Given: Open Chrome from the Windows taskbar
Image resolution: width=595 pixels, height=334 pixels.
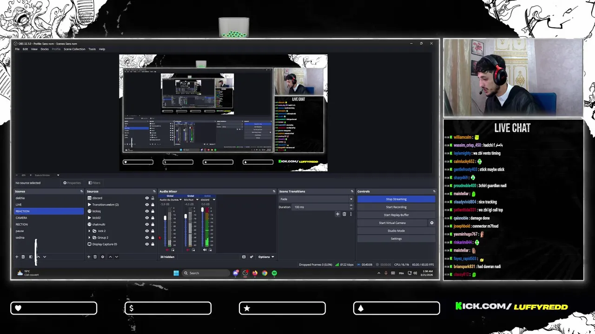Looking at the screenshot, I should click(264, 273).
